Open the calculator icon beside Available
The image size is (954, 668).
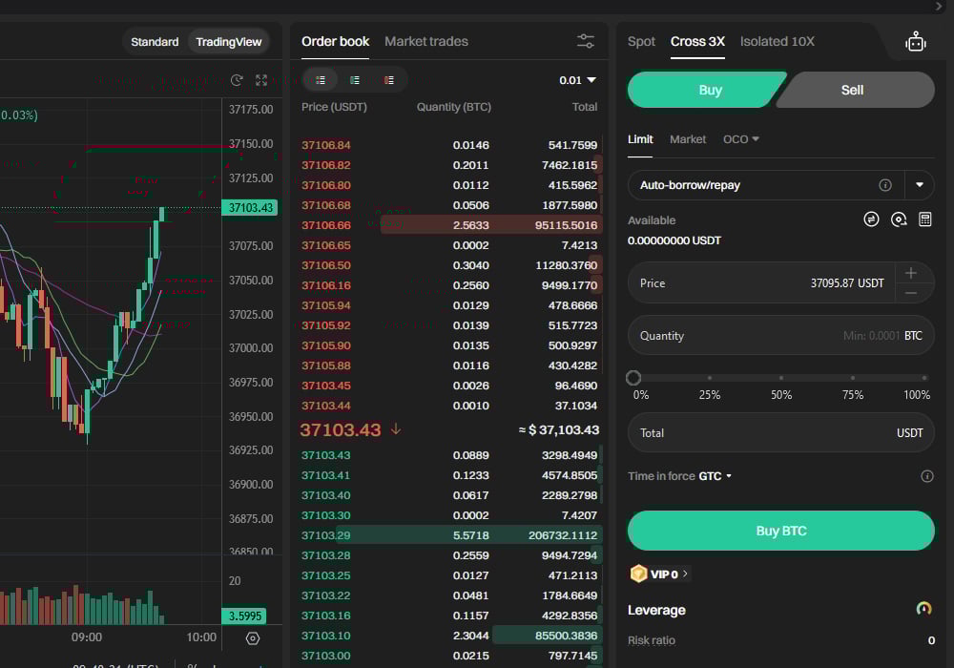pos(924,219)
